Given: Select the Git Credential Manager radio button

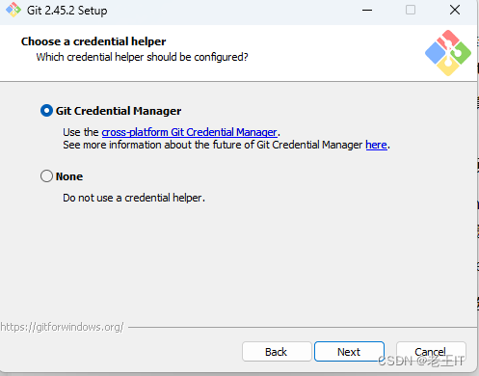Looking at the screenshot, I should click(x=46, y=111).
